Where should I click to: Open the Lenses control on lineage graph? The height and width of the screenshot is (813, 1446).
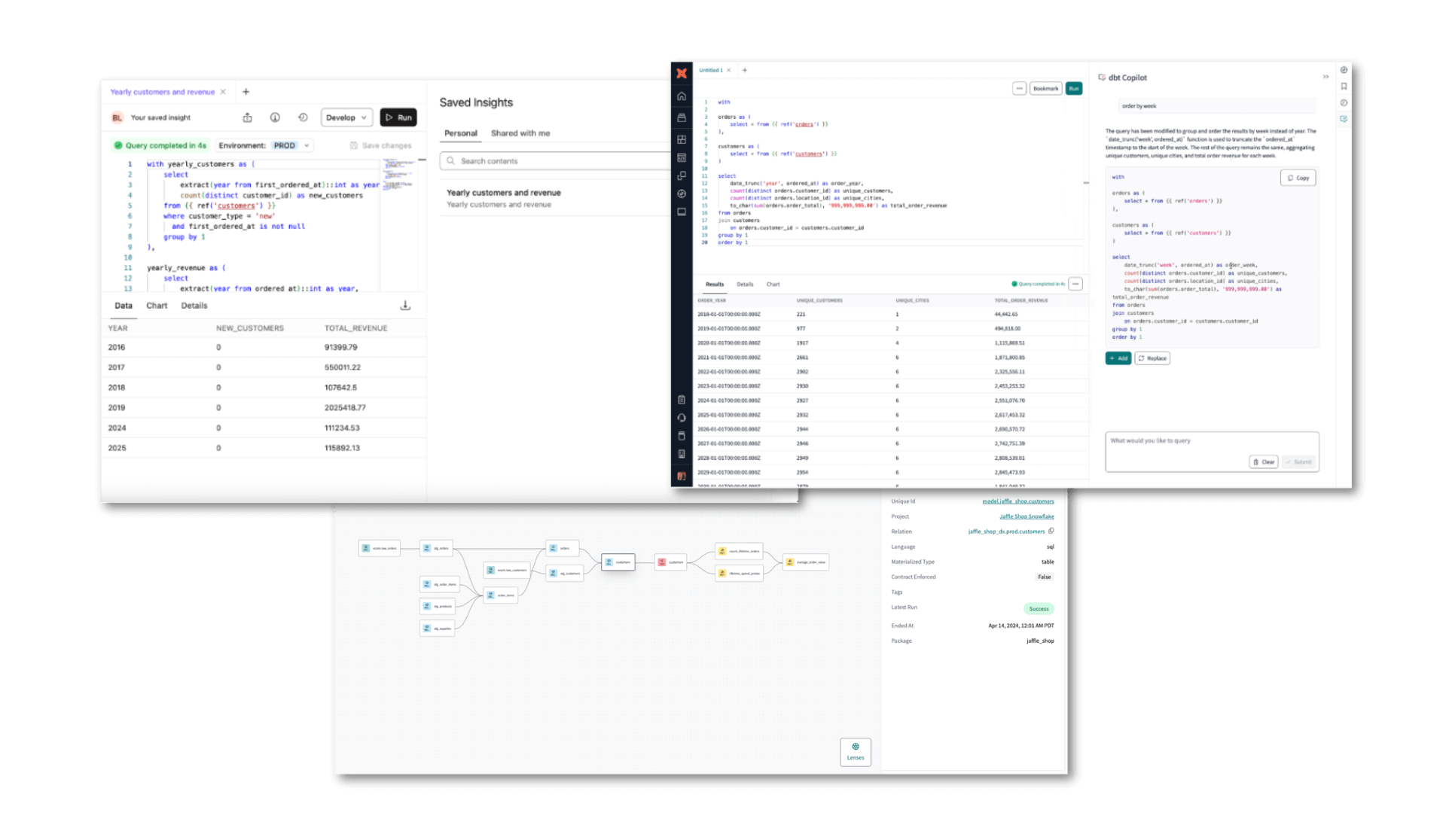(856, 751)
